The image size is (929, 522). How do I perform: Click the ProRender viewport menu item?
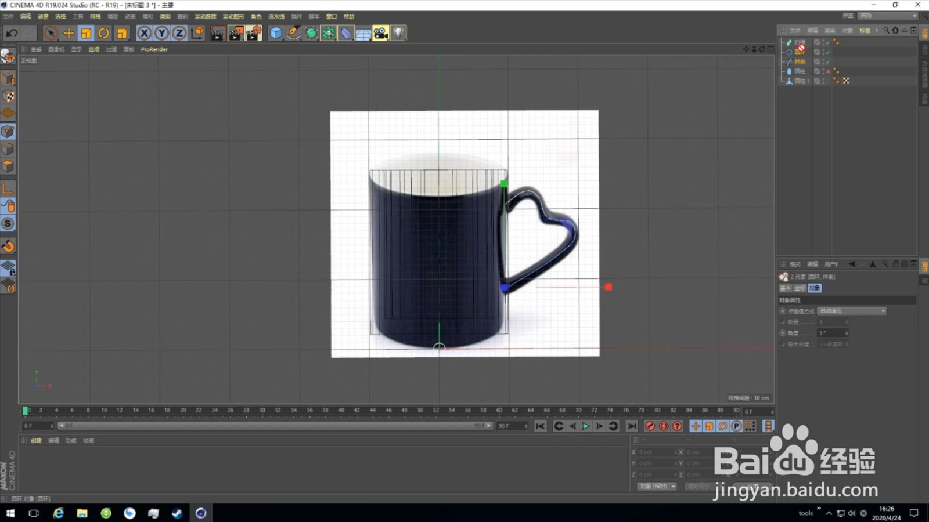click(x=154, y=49)
